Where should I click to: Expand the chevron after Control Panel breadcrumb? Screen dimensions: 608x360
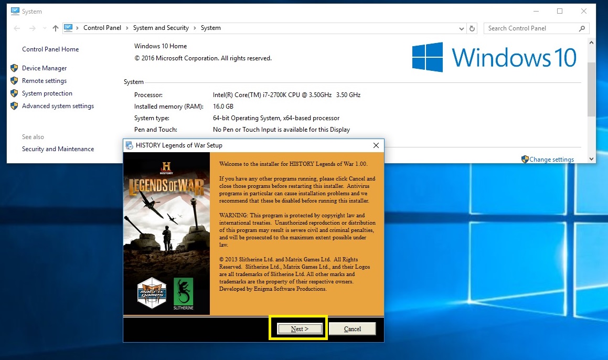(127, 28)
